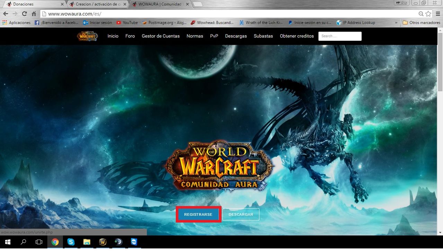The image size is (443, 251).
Task: Open the Iniciar sesión Outlook bookmark
Action: [98, 22]
